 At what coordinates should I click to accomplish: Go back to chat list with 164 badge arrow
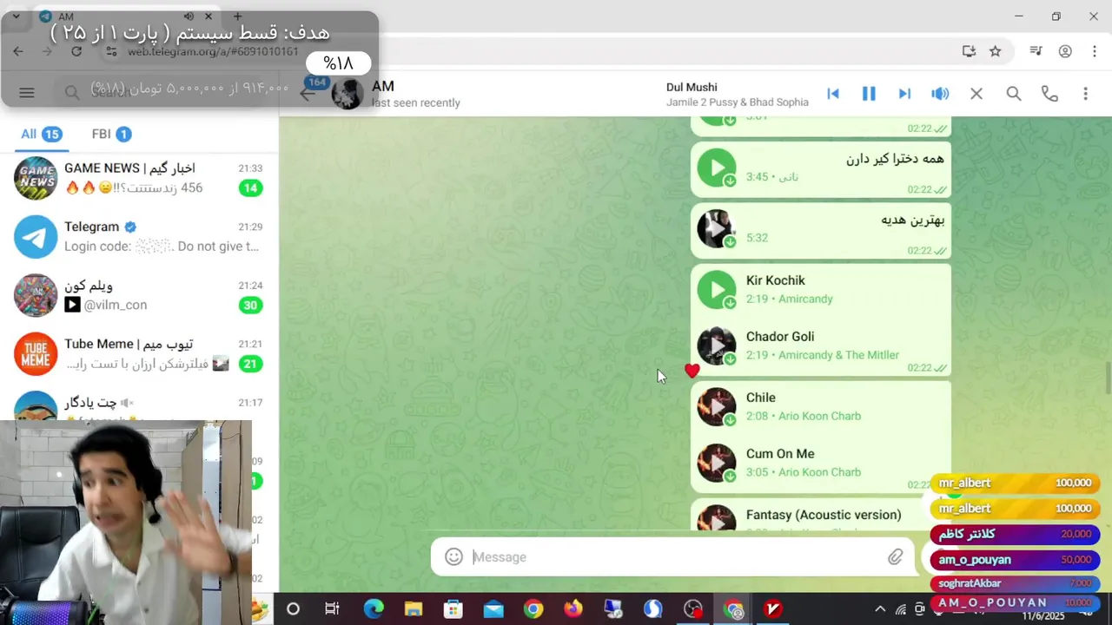coord(308,93)
